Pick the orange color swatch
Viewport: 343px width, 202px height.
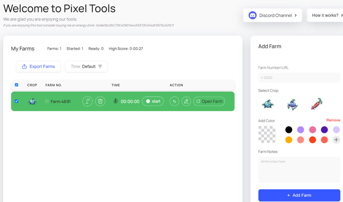click(289, 140)
